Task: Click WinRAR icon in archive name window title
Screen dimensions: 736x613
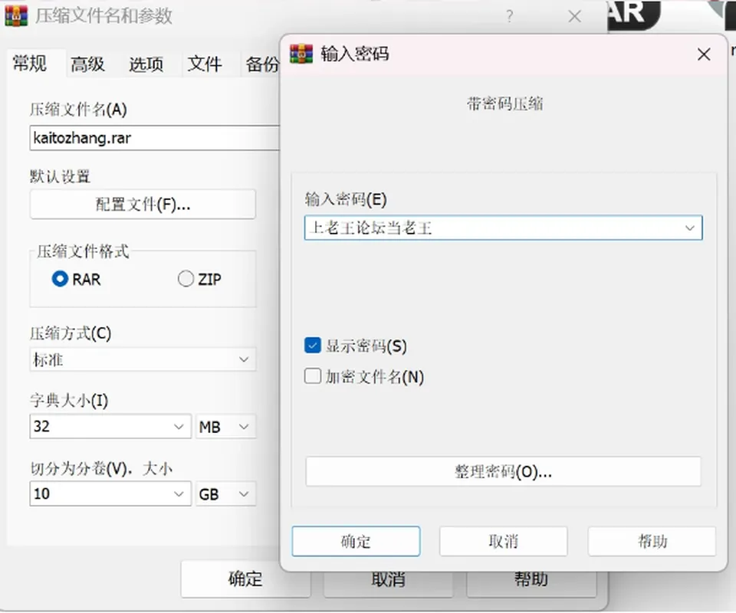Action: (x=16, y=16)
